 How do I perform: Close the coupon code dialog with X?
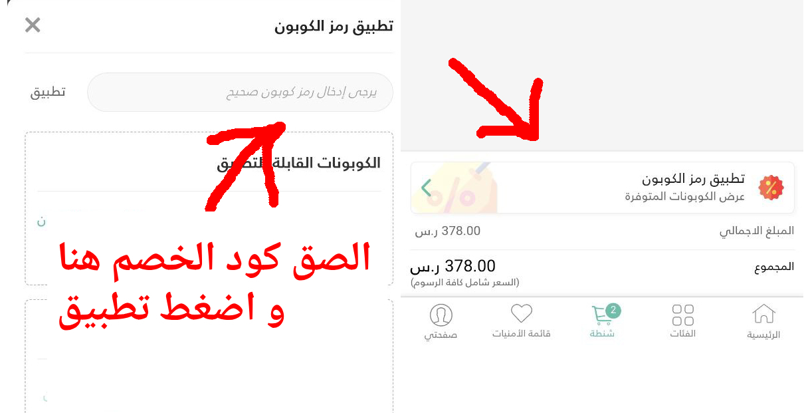pos(33,25)
